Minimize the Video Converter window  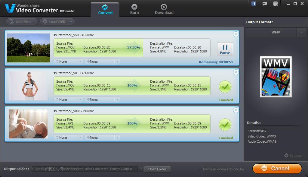288,4
